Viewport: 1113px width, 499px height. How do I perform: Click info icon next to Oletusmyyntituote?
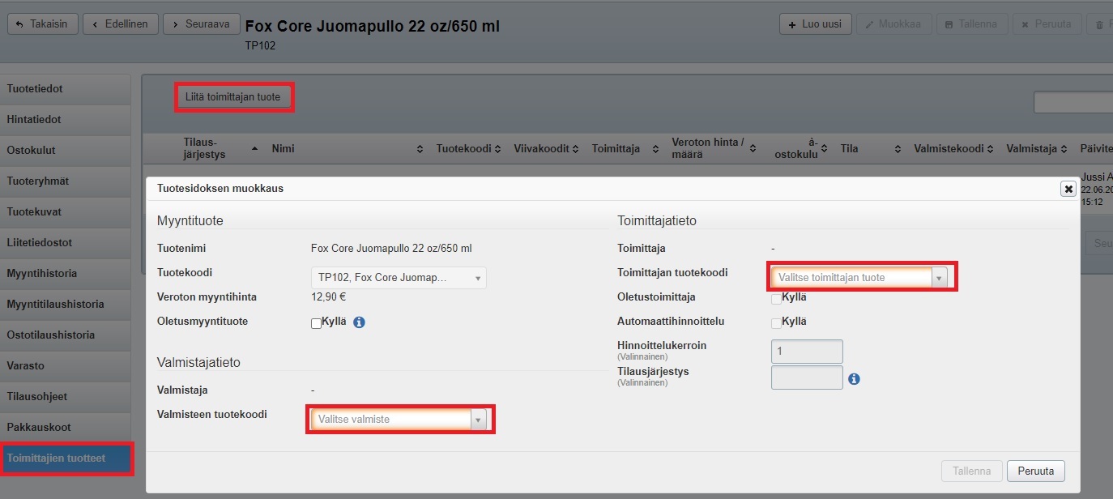tap(360, 322)
